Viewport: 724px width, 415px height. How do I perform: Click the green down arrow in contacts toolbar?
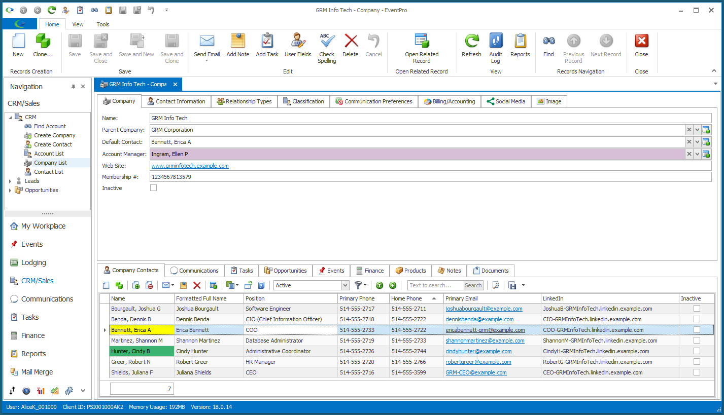[x=392, y=285]
